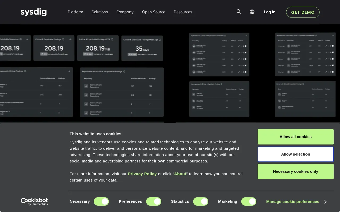The height and width of the screenshot is (212, 340).
Task: Open the Privacy Policy link
Action: [142, 174]
